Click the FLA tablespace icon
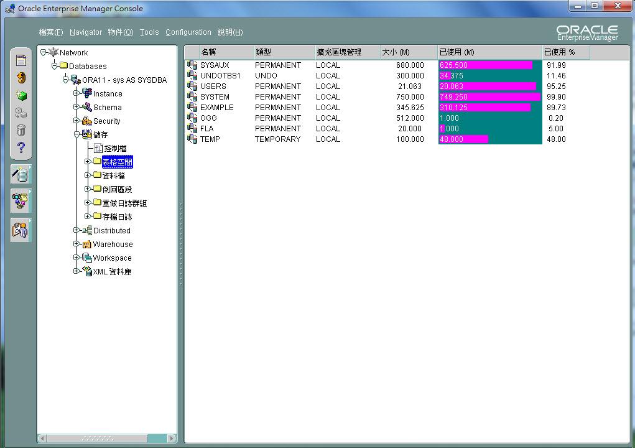Image resolution: width=635 pixels, height=448 pixels. [x=192, y=128]
